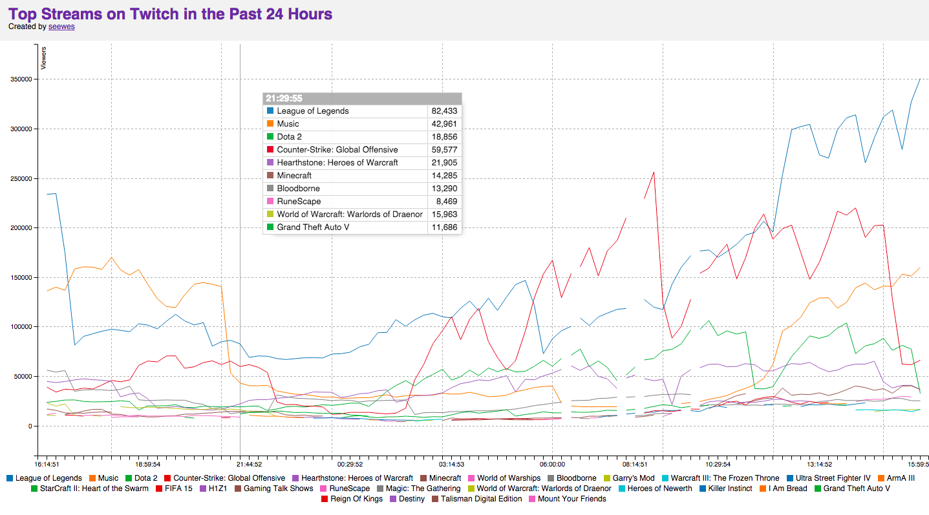Screen dimensions: 929x515
Task: Click the 42,961 Music value in tooltip
Action: pos(444,124)
